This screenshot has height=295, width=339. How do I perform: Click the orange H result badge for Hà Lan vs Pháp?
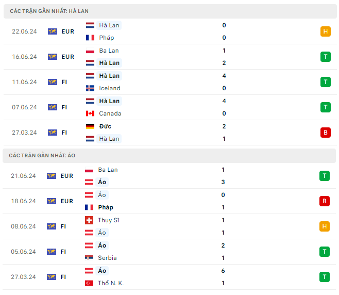[x=325, y=31]
